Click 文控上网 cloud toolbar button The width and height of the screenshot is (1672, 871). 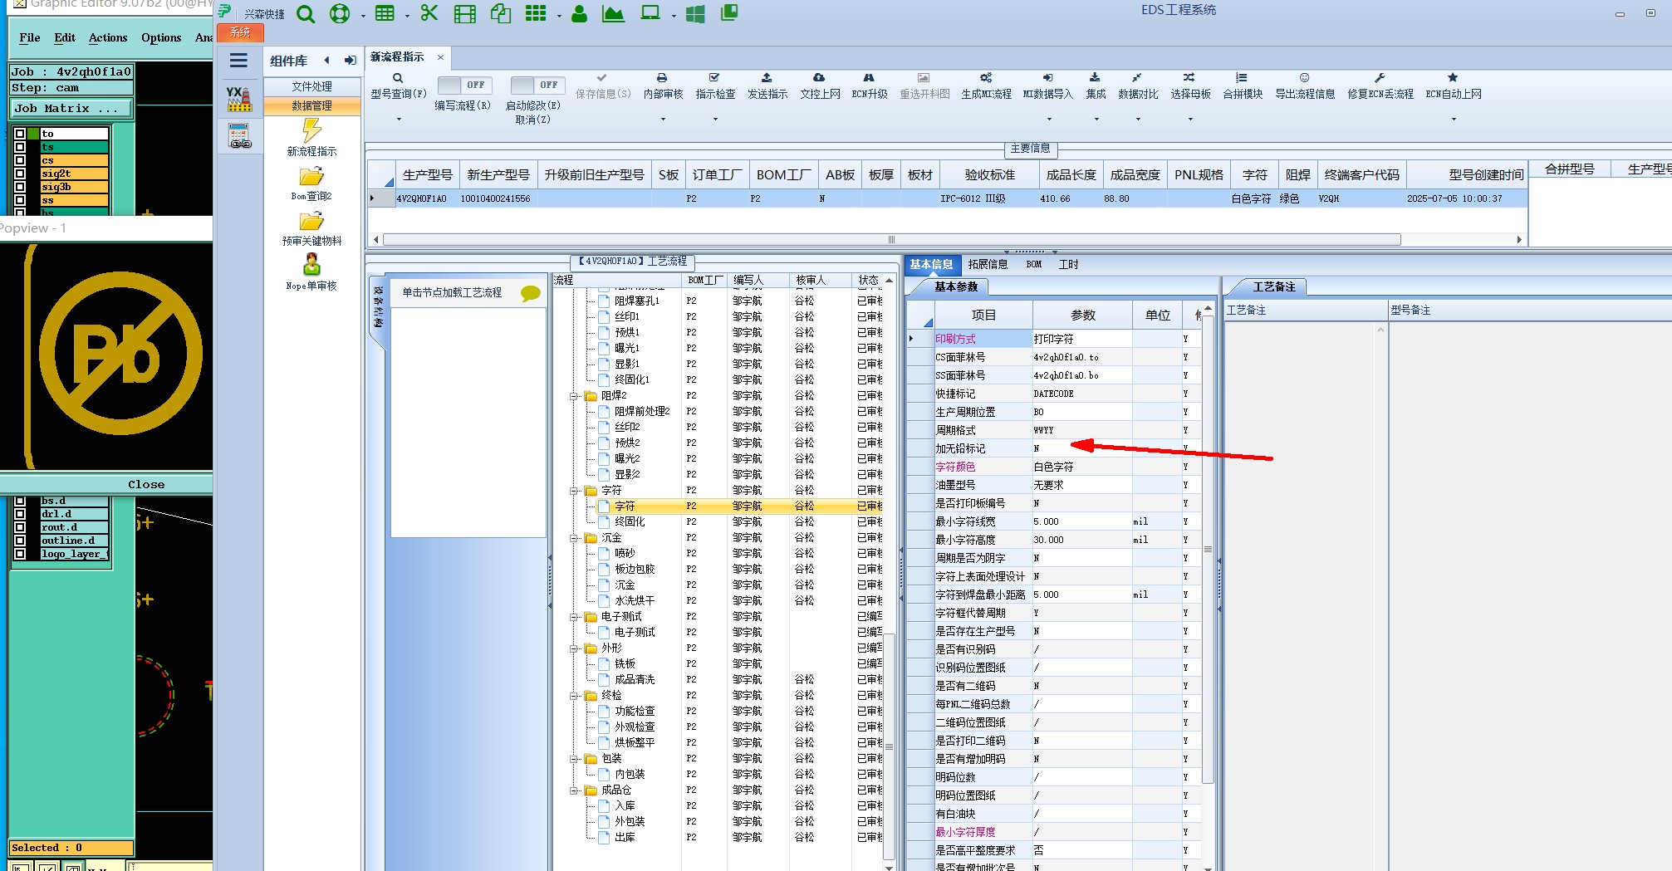pos(820,86)
